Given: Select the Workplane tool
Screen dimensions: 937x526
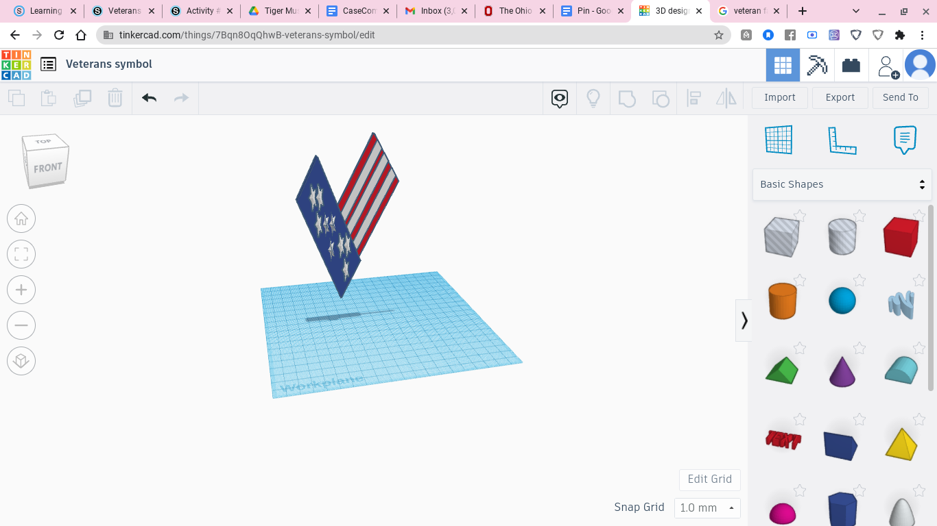Looking at the screenshot, I should 779,140.
